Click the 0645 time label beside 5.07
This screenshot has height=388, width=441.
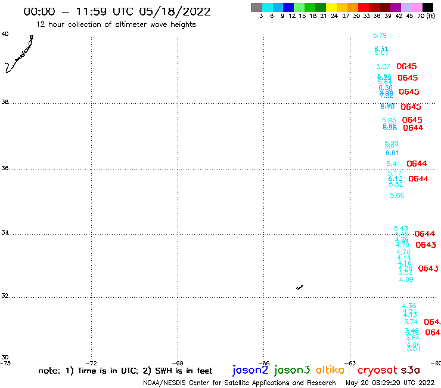point(406,66)
